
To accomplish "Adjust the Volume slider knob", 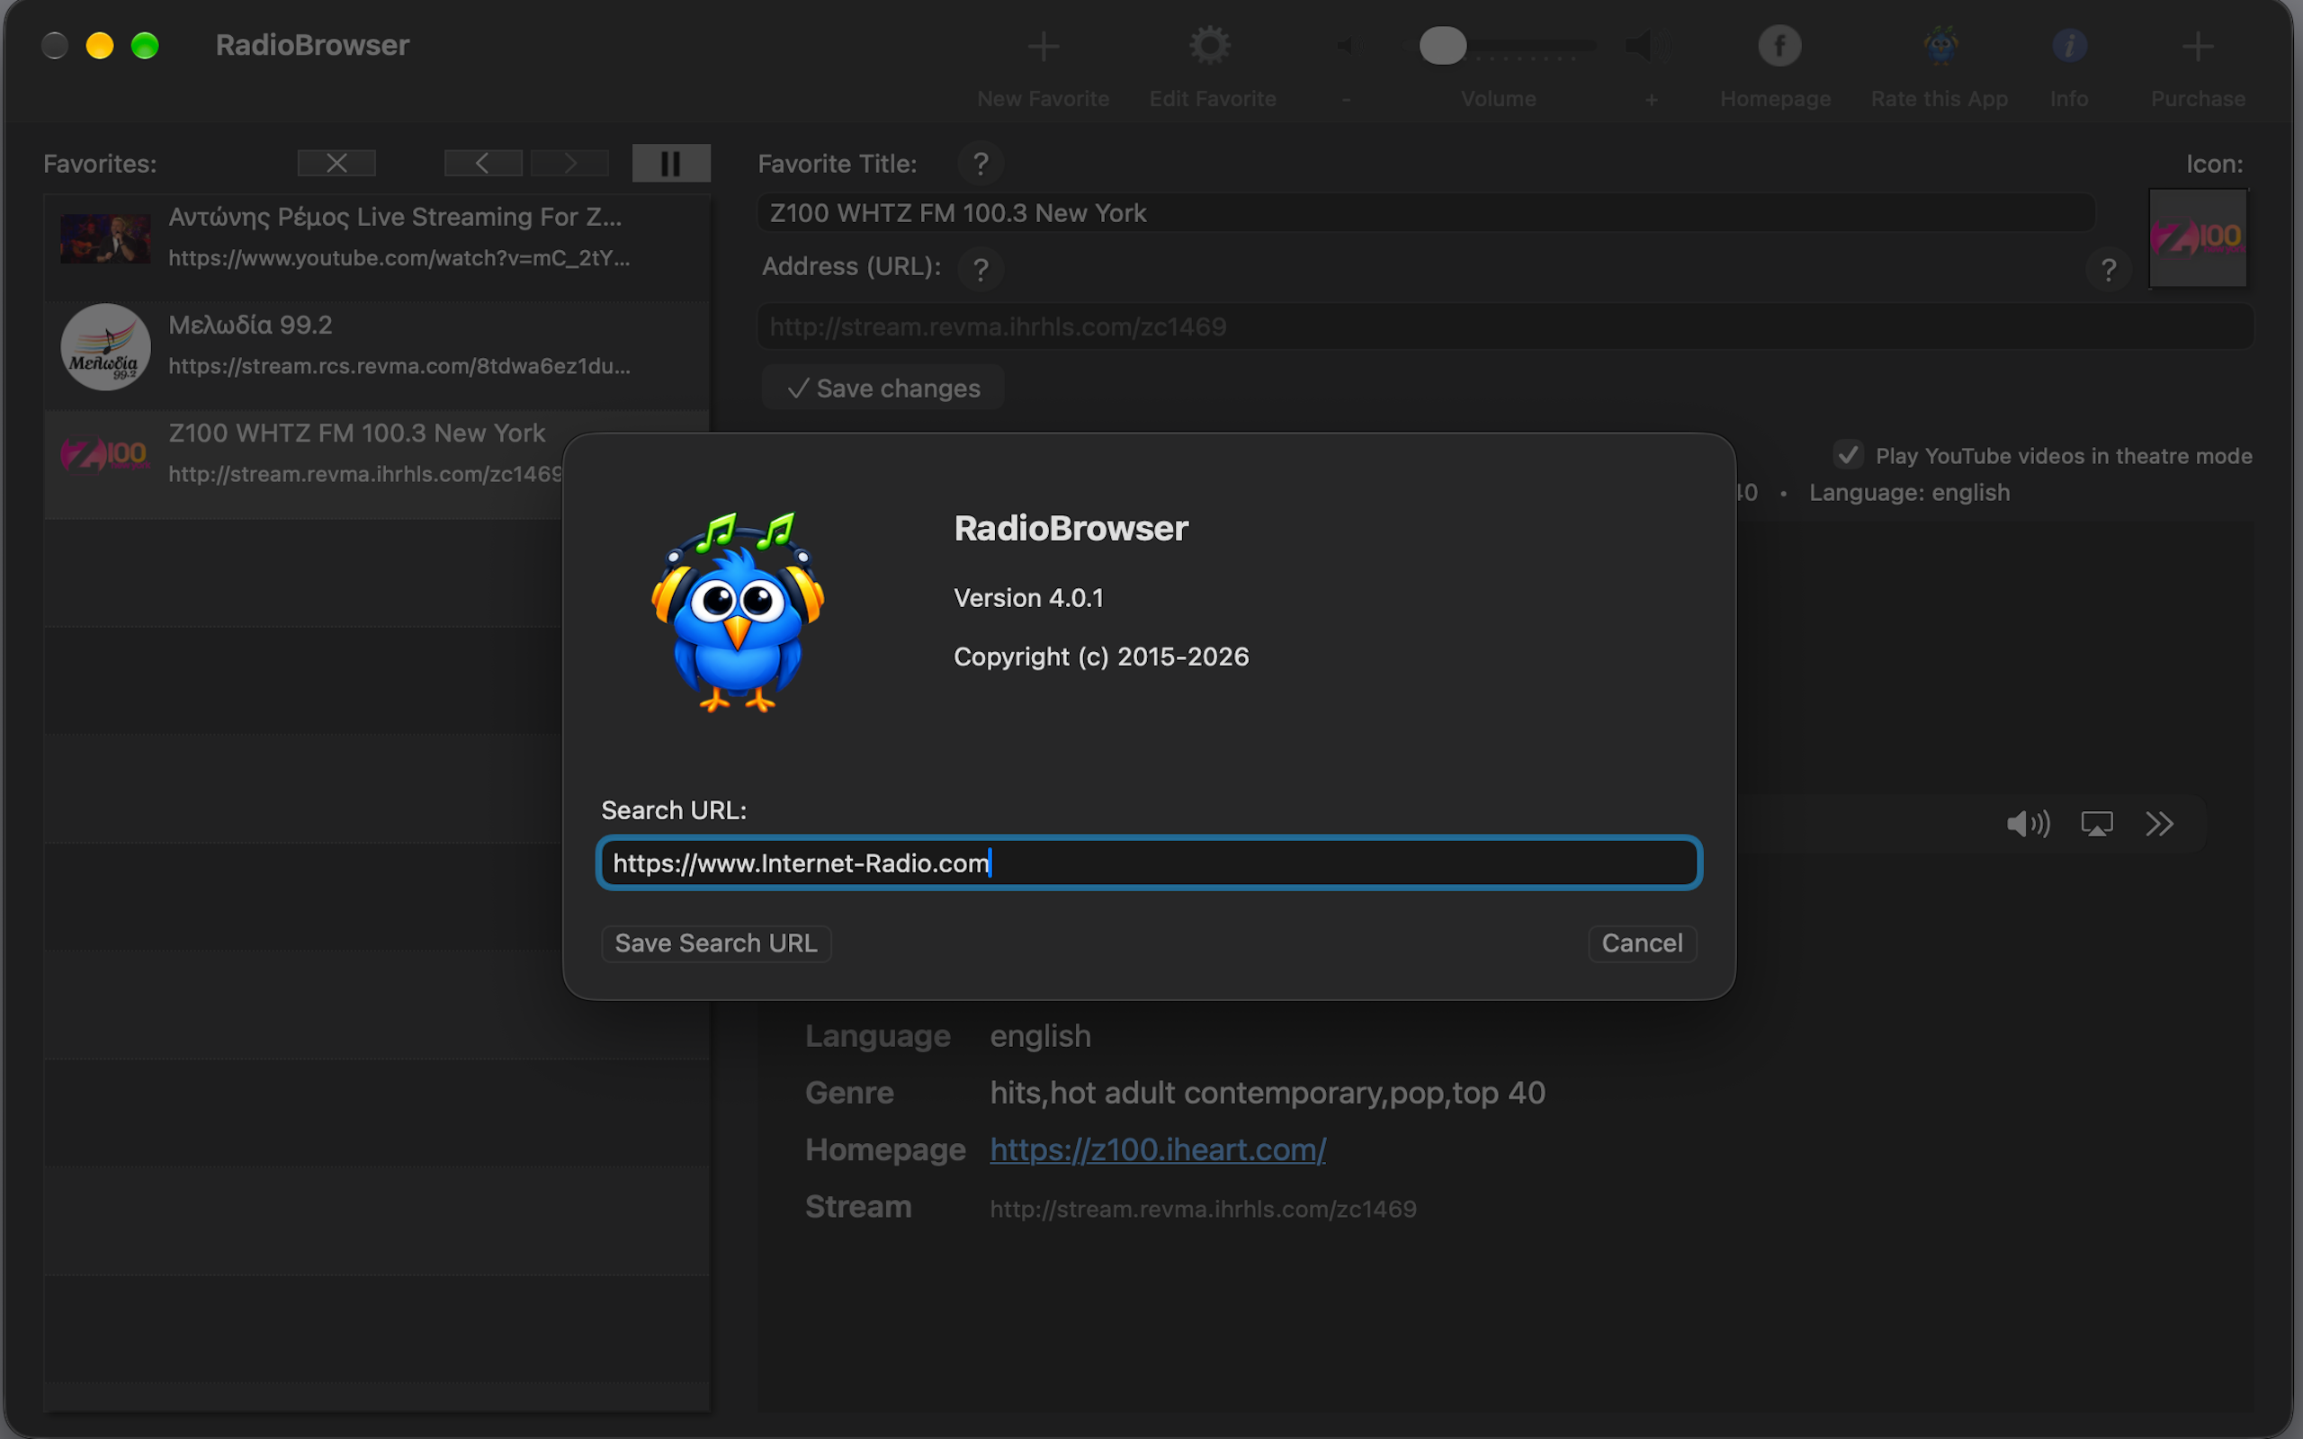I will [x=1442, y=46].
